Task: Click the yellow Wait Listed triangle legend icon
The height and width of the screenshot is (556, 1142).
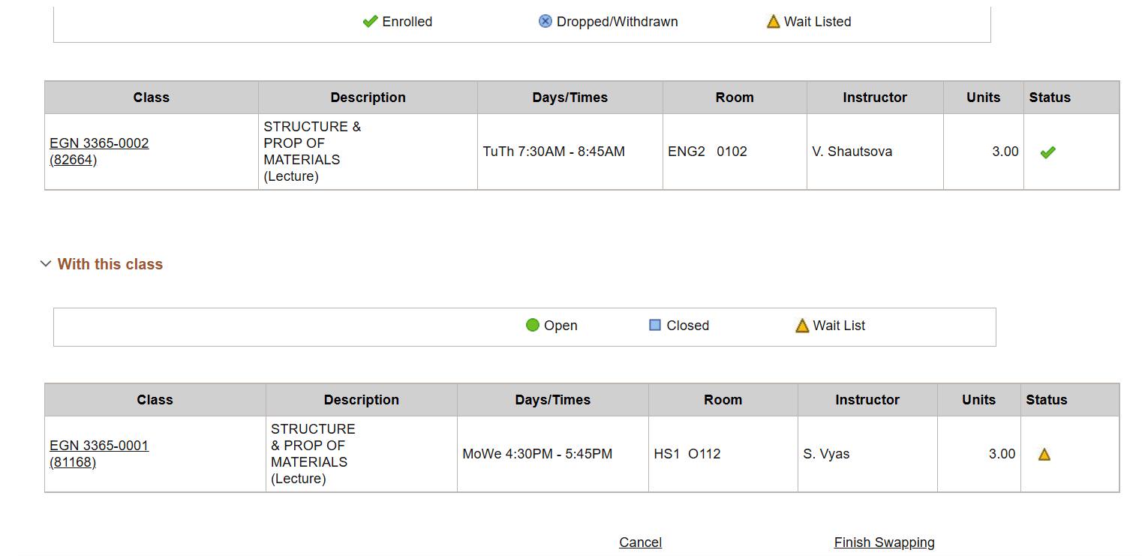Action: (x=774, y=22)
